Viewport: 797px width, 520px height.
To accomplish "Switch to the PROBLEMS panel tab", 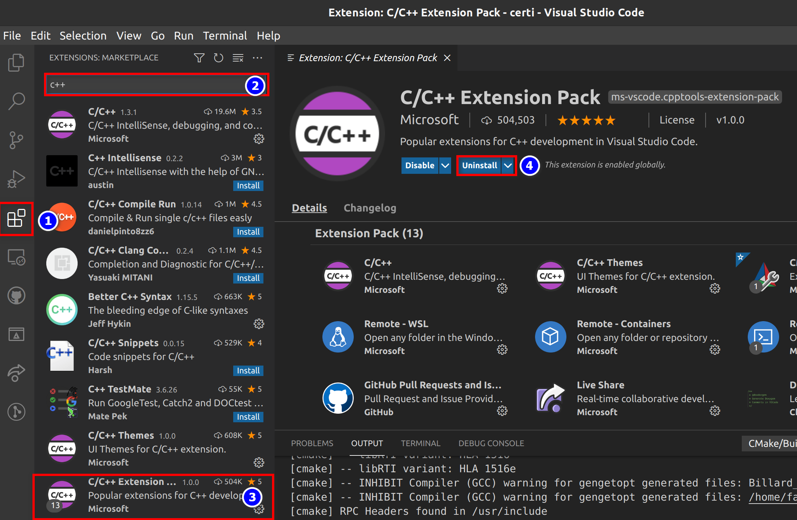I will (312, 443).
